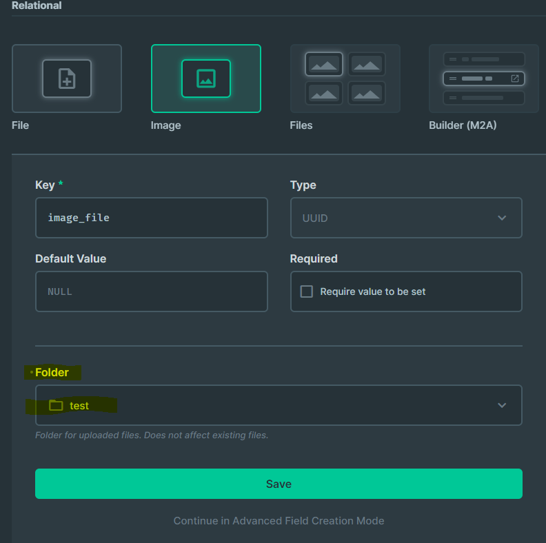This screenshot has width=546, height=543.
Task: Click the Type dropdown chevron arrow
Action: click(502, 218)
